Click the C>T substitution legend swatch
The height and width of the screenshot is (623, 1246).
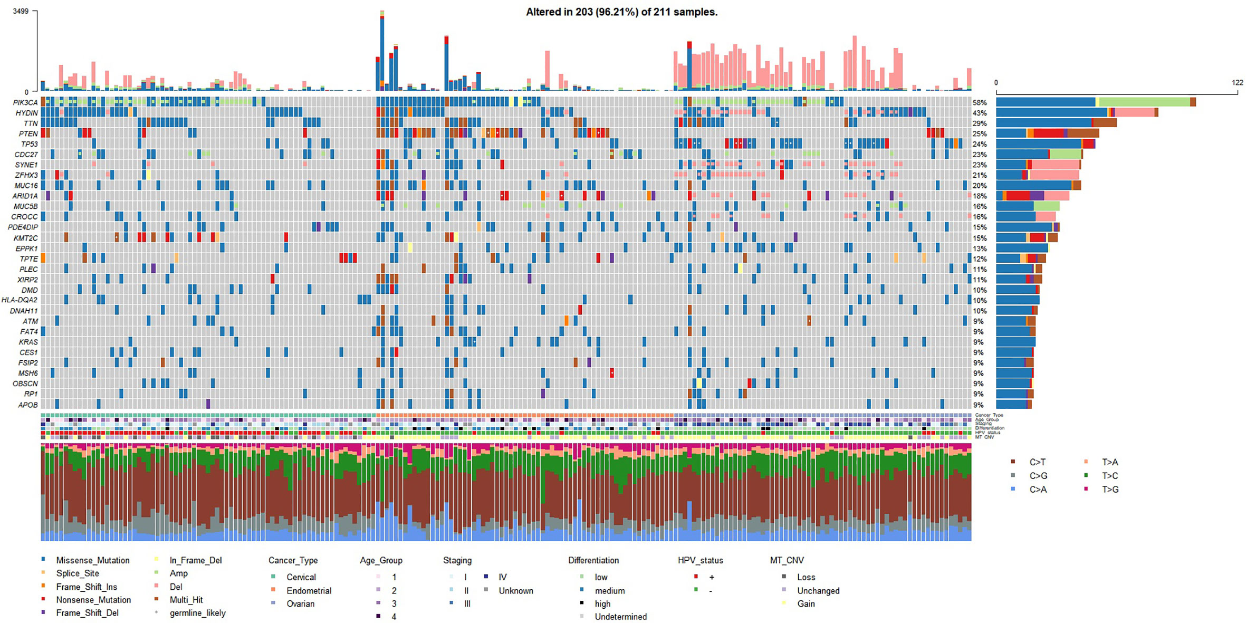1013,462
